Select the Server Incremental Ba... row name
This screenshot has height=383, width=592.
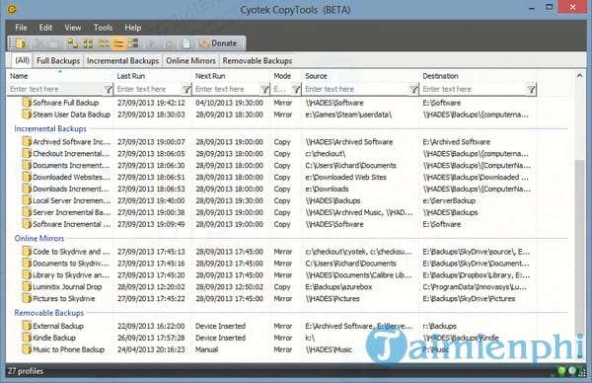tap(72, 212)
